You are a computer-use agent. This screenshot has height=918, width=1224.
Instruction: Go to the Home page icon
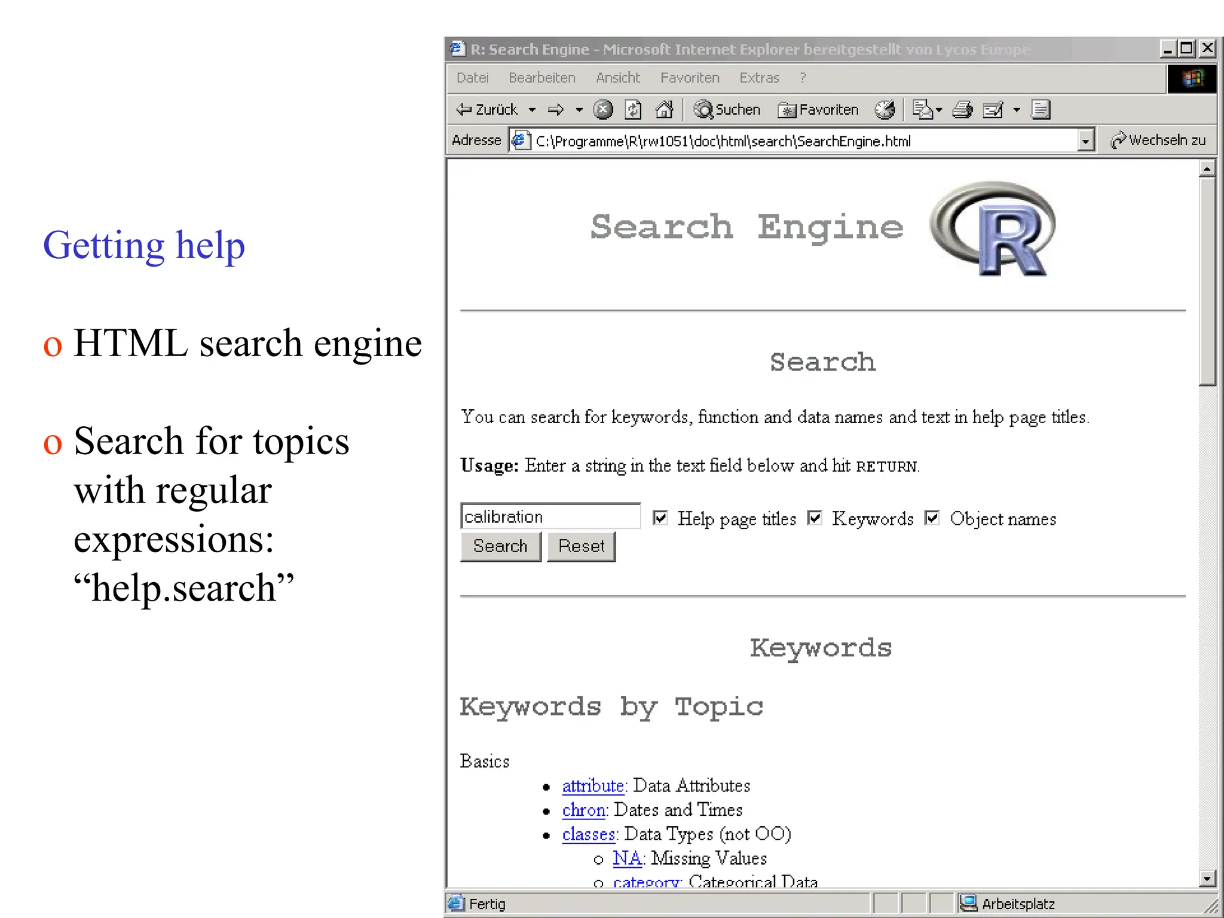664,109
